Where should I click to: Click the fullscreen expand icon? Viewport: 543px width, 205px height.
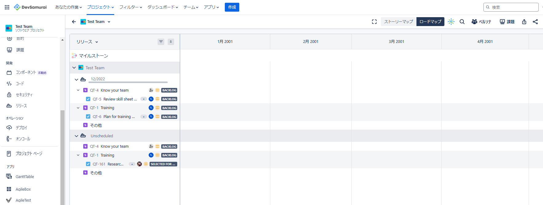pyautogui.click(x=374, y=22)
